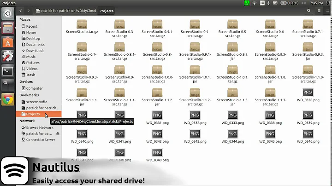Click 'patrick for patrick on WDMyCloud' path button

coord(66,11)
